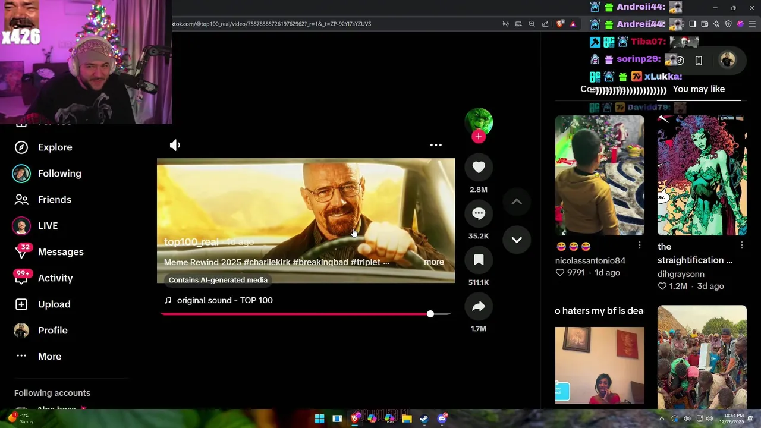
Task: Click the phone app icon in top pill
Action: (699, 61)
